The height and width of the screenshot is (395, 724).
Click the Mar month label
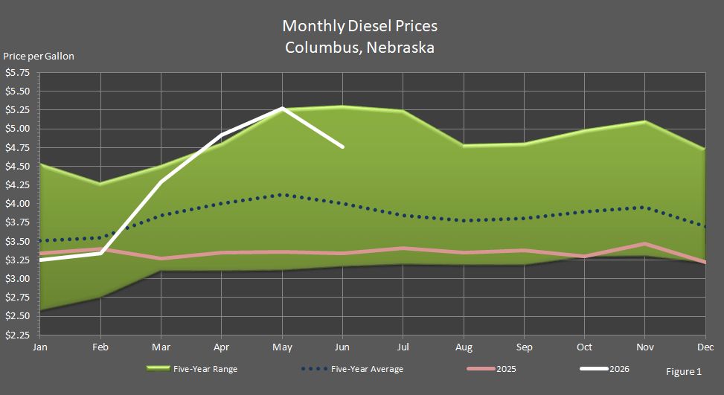coord(161,347)
